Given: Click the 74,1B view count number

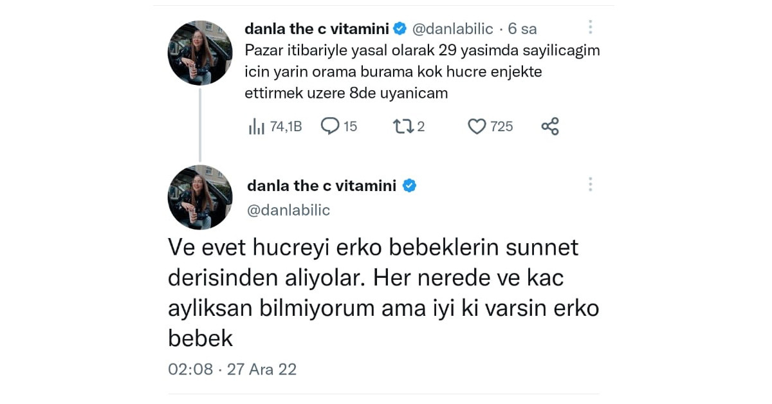Looking at the screenshot, I should coord(285,127).
